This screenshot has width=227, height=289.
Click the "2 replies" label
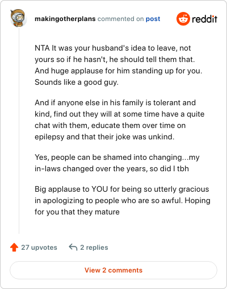click(x=94, y=247)
